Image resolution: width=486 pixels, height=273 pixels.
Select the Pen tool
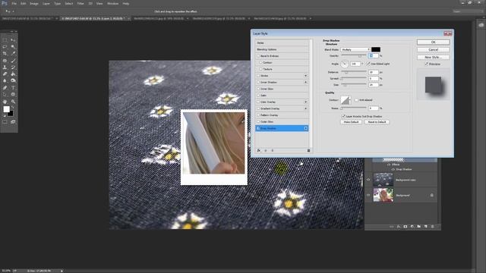(5, 88)
